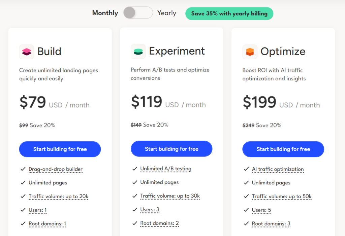Viewport: 345px width, 236px height.
Task: Click checkmark beside Unlimited A/B testing
Action: tap(134, 169)
